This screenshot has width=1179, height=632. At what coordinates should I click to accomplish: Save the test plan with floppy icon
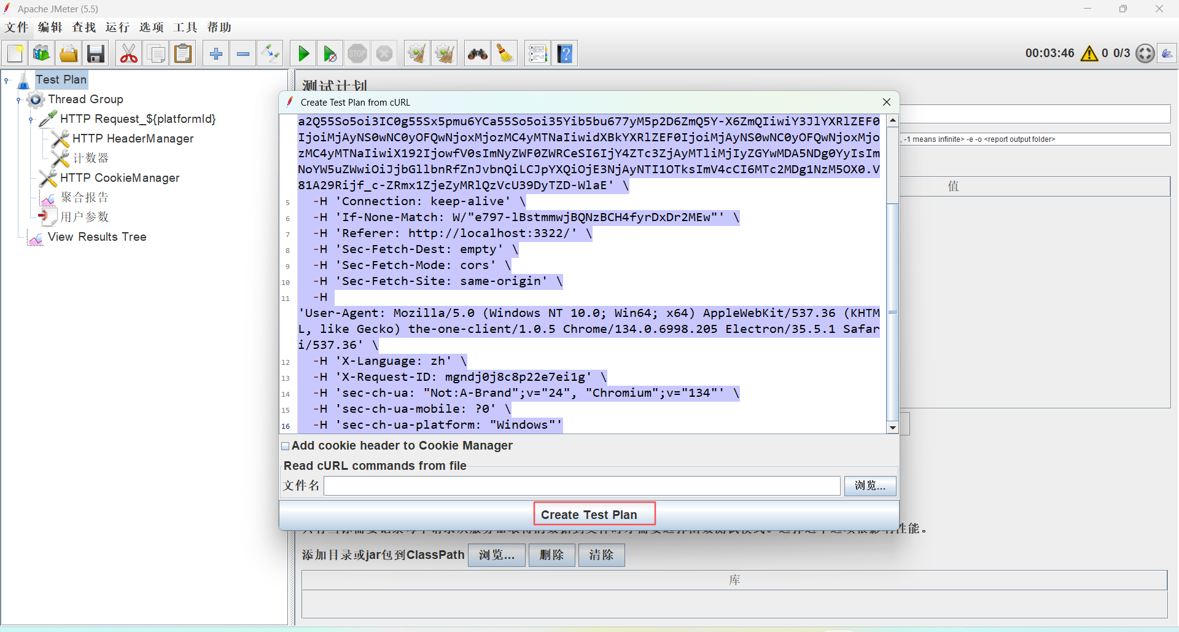96,53
